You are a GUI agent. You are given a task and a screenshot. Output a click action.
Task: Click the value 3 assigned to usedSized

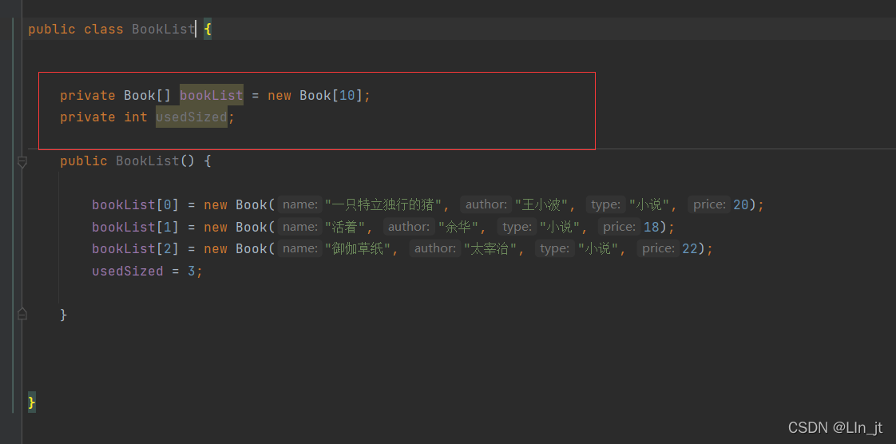[x=192, y=271]
